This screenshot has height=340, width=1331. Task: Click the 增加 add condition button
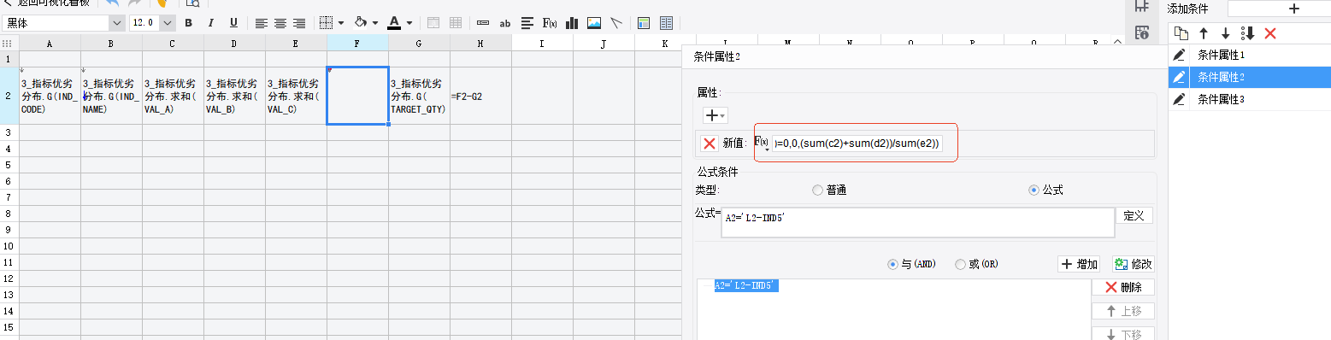click(1079, 265)
